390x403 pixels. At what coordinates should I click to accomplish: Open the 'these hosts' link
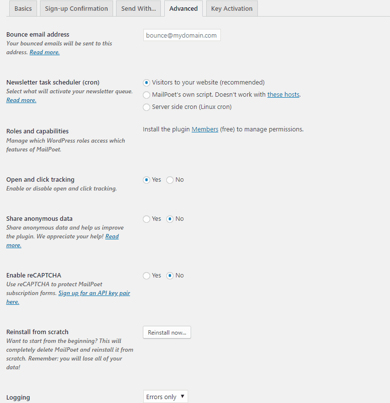(x=283, y=95)
